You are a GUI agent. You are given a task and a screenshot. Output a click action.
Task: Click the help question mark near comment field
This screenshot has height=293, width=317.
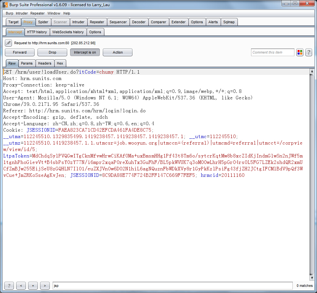(x=309, y=52)
